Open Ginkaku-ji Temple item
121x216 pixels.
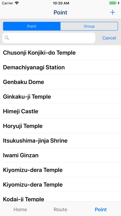tap(61, 97)
